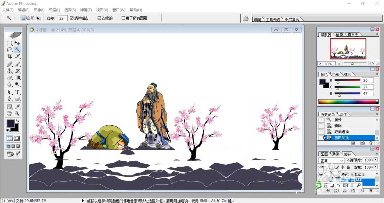Open the fill (填充) slider arrow
The height and width of the screenshot is (203, 384).
376,167
